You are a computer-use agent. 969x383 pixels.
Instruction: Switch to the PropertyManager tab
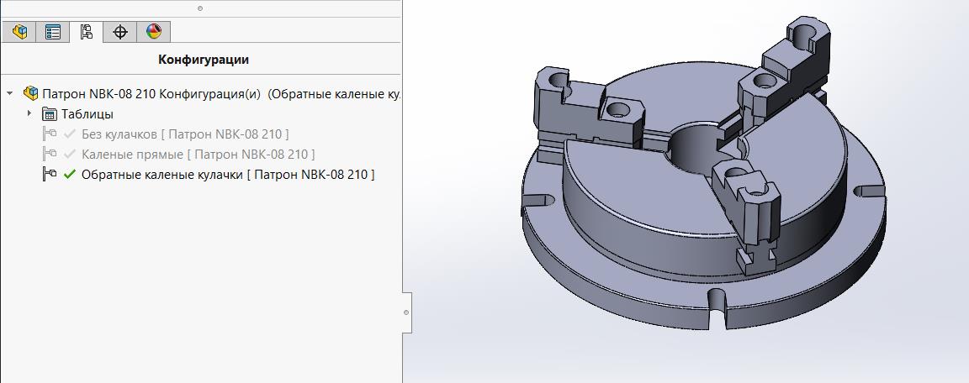(53, 32)
